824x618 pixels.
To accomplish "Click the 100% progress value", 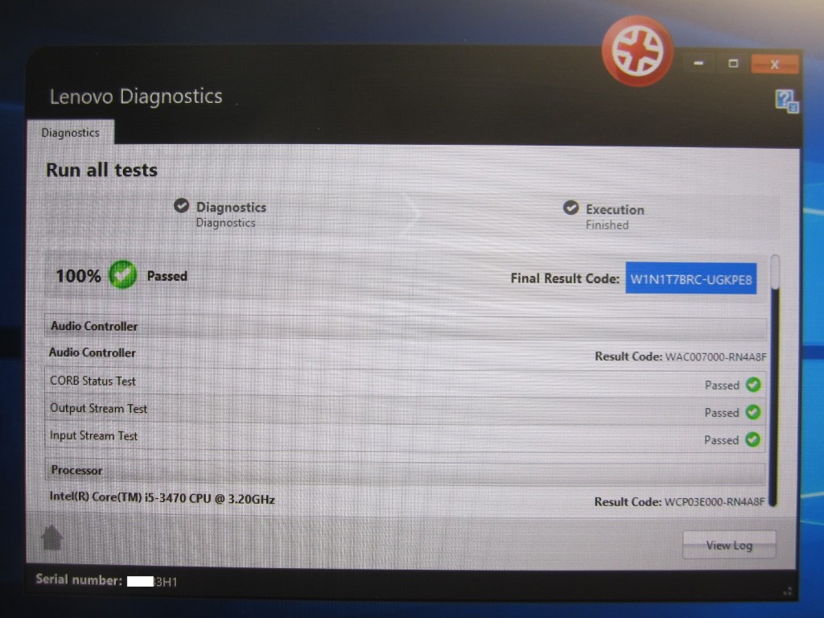I will click(78, 276).
